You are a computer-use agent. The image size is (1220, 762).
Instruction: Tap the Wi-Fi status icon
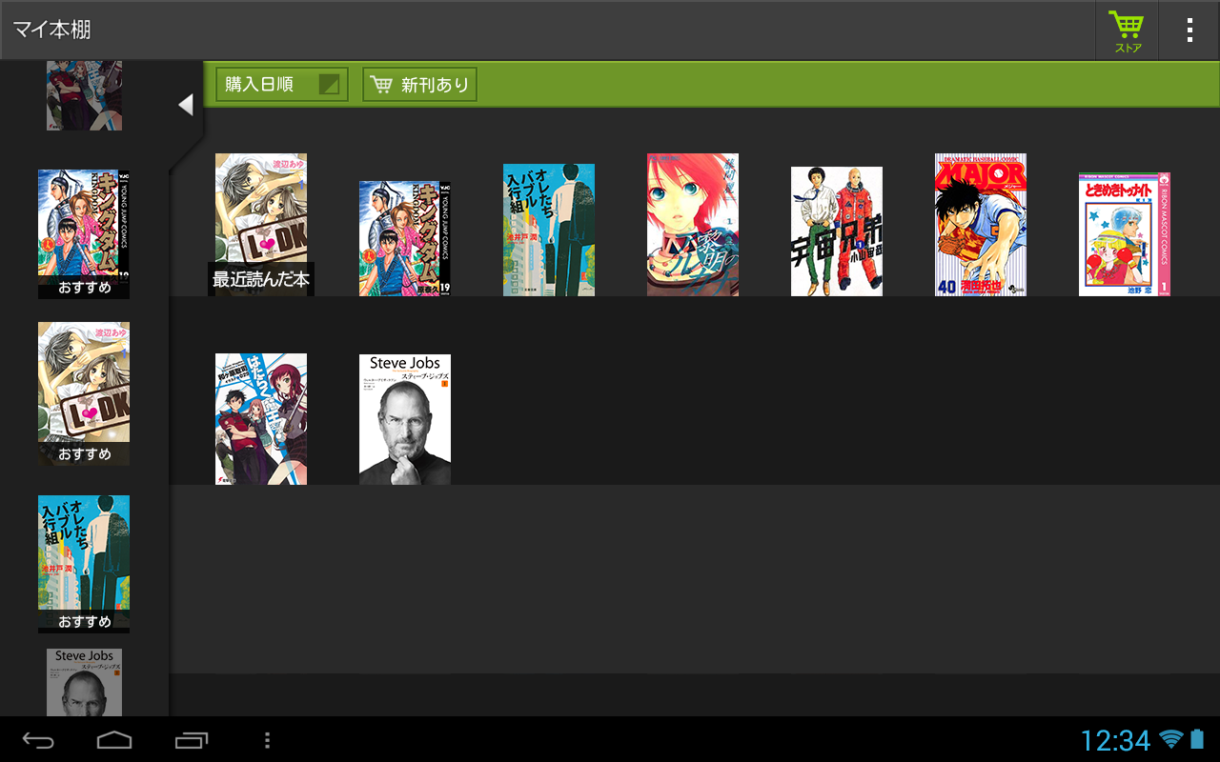click(x=1171, y=739)
